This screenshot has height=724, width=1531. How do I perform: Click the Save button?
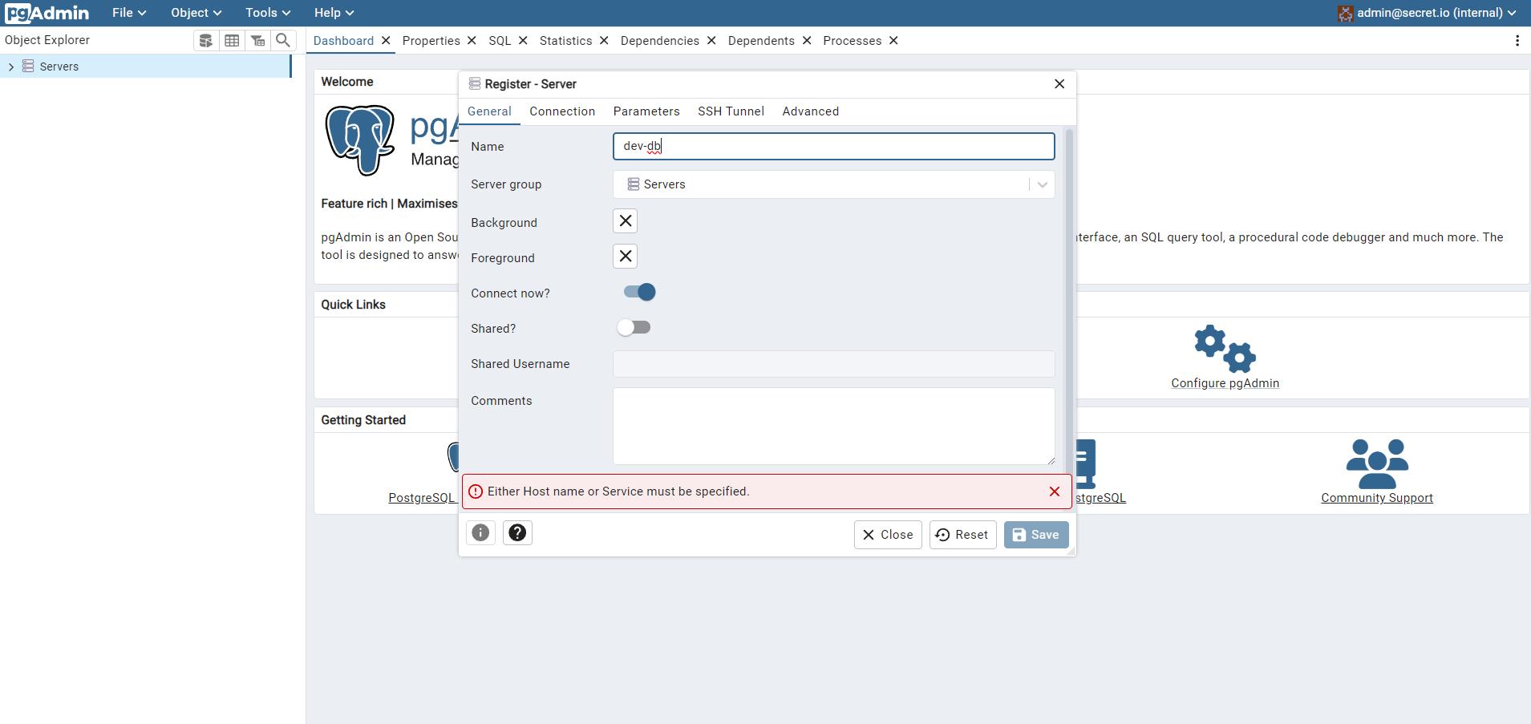point(1036,535)
